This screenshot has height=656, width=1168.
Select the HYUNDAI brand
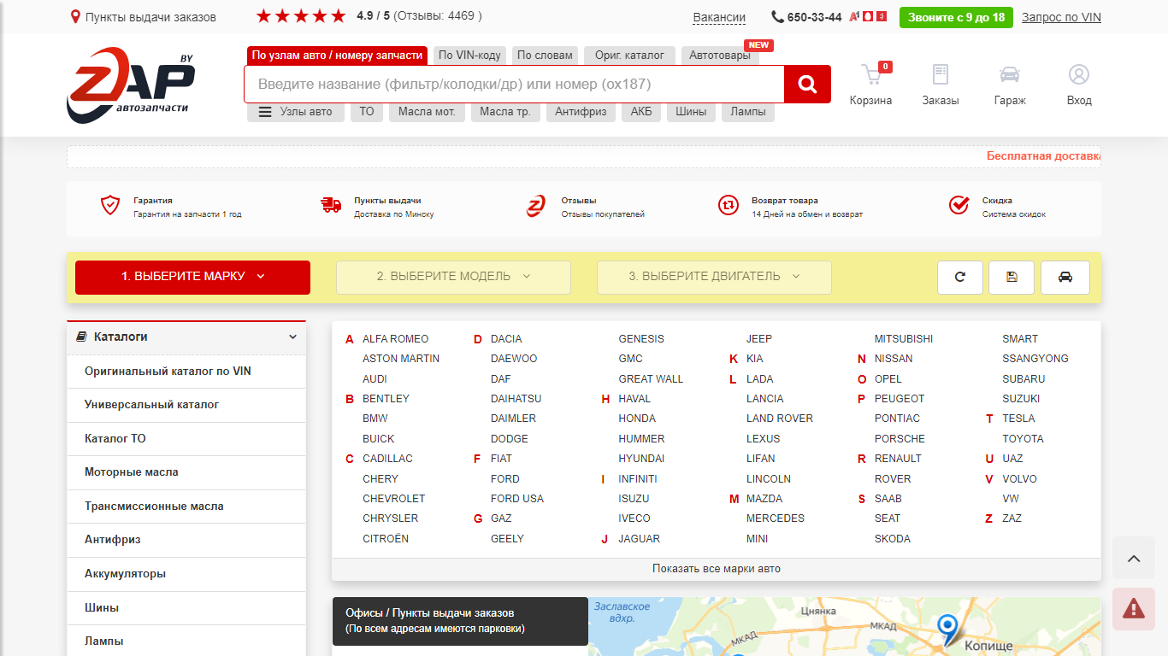coord(641,459)
